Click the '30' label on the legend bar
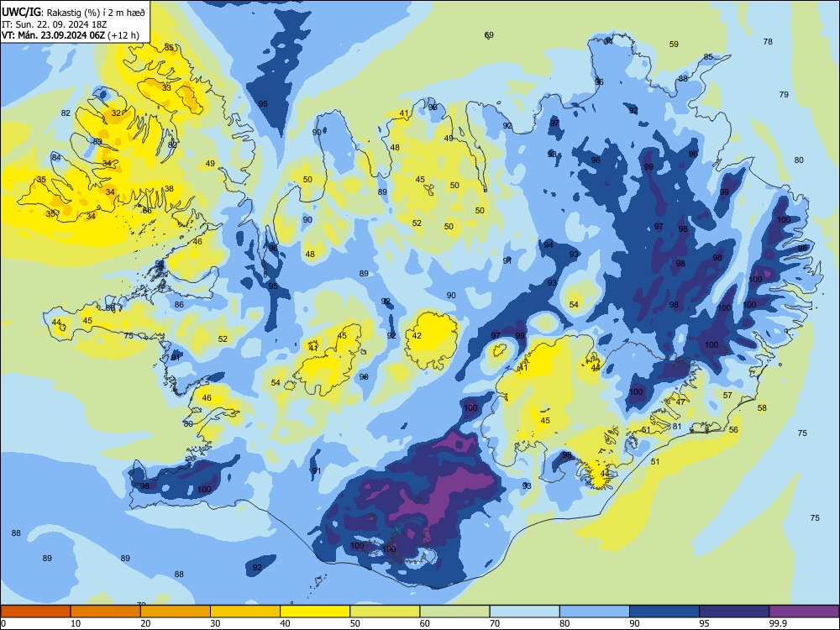 (215, 623)
